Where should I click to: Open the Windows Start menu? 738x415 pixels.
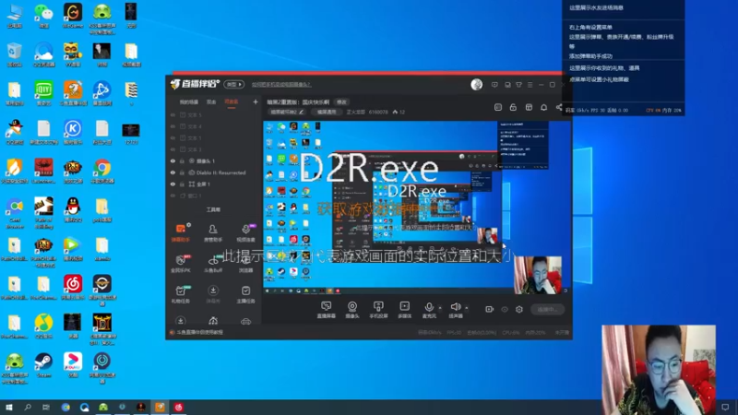[x=8, y=407]
